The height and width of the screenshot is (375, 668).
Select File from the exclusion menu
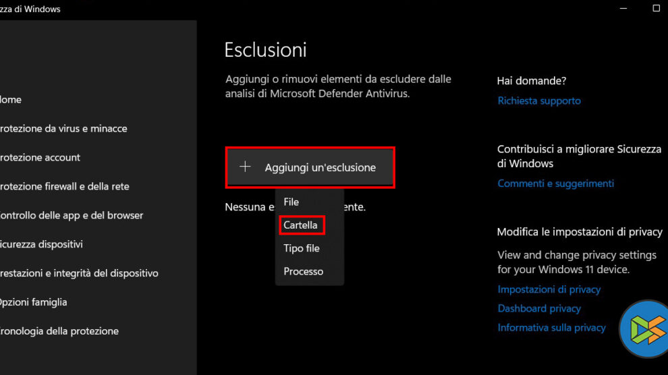tap(291, 202)
